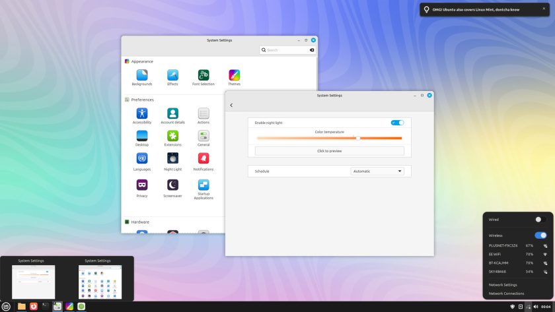Open the OMG! Ubuntu notification message
Viewport: 555px width, 312px height.
pos(476,10)
